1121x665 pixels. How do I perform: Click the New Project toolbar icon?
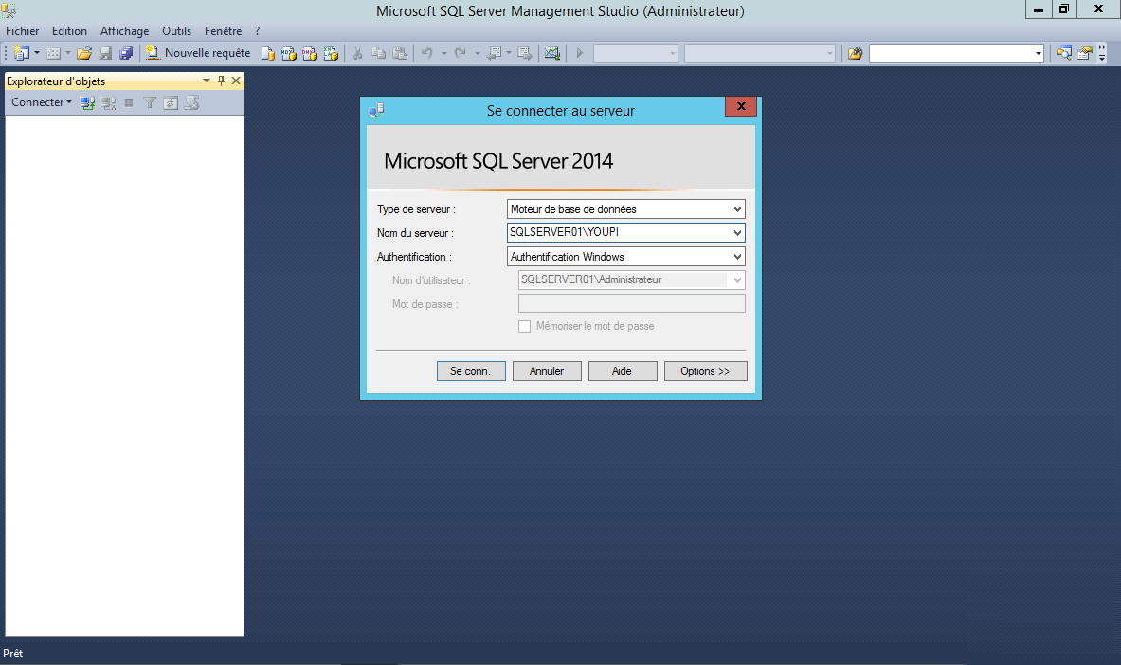[x=22, y=53]
